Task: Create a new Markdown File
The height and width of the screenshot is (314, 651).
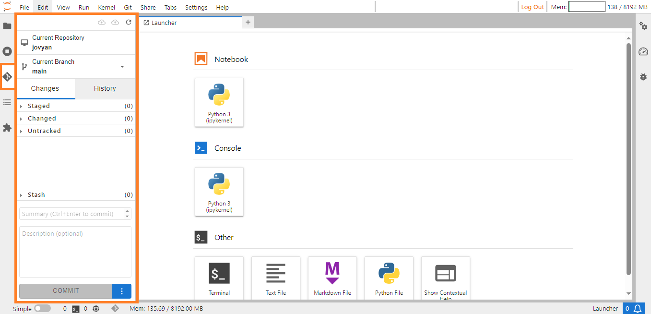Action: click(x=332, y=278)
